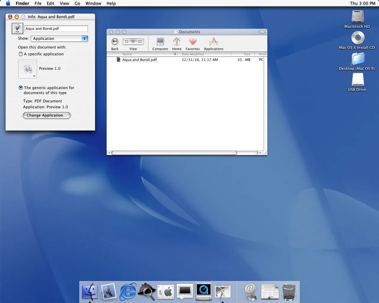Click the @ spring icon in Dock
Viewport: 379px width, 303px height.
tap(250, 292)
